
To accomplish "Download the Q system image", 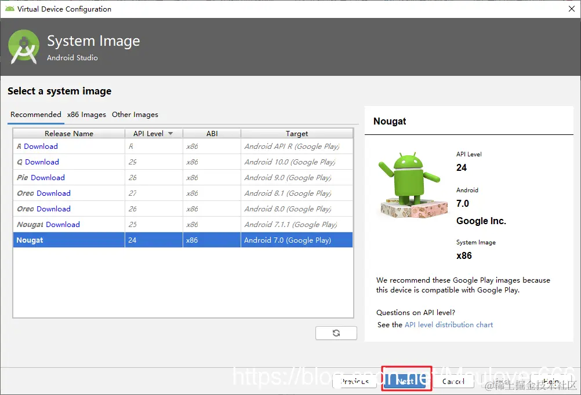I will click(x=42, y=162).
